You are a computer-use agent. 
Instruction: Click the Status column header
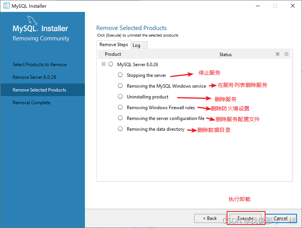click(x=226, y=55)
